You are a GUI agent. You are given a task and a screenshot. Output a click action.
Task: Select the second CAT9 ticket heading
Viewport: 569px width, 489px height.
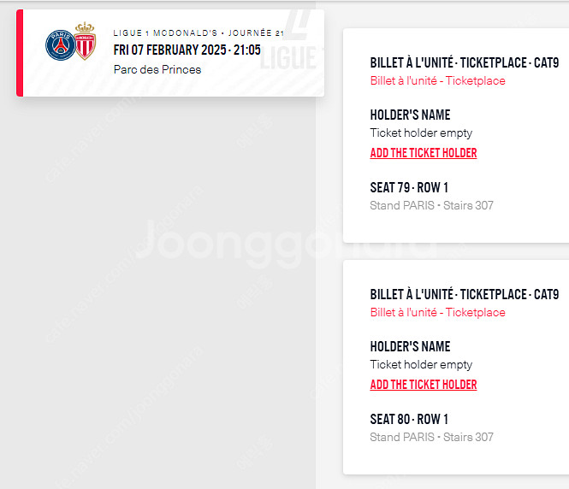pyautogui.click(x=465, y=294)
